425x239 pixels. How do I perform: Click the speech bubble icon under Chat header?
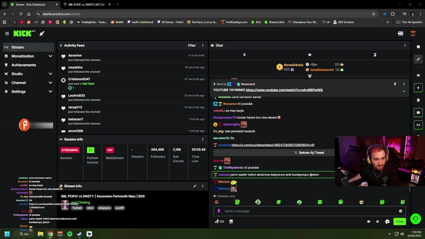click(310, 55)
